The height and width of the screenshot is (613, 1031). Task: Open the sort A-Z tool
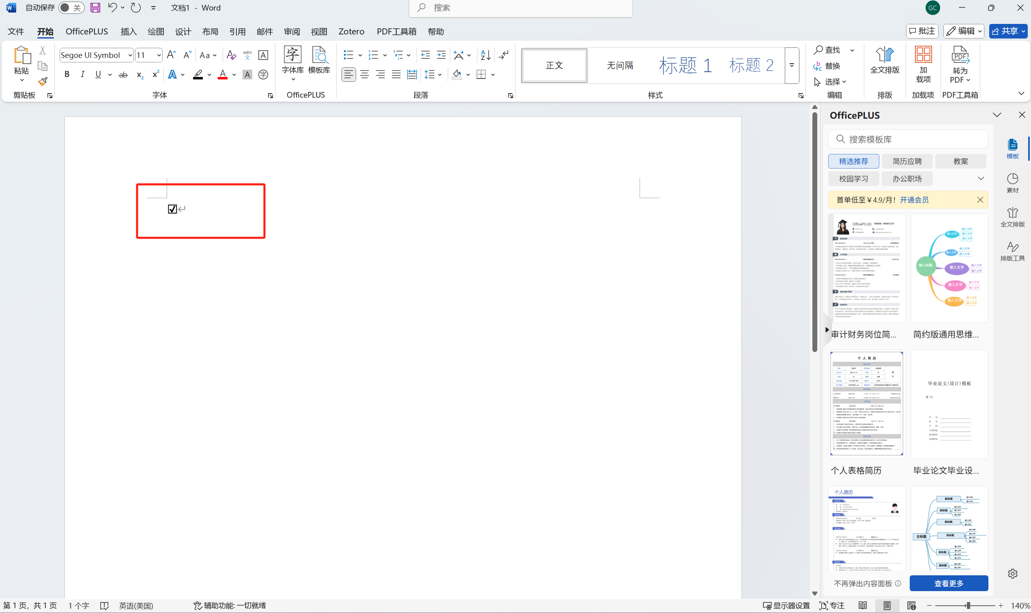[485, 55]
